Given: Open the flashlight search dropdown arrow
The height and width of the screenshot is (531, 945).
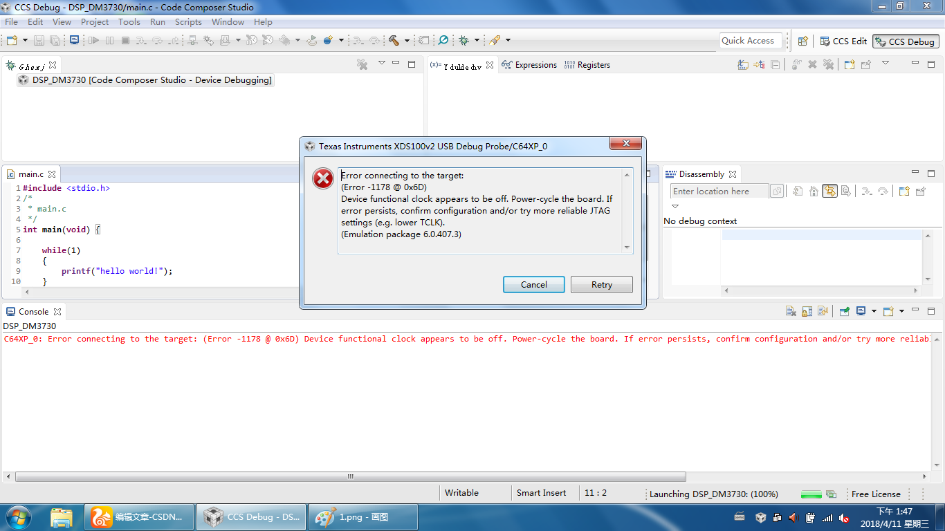Looking at the screenshot, I should pyautogui.click(x=508, y=40).
